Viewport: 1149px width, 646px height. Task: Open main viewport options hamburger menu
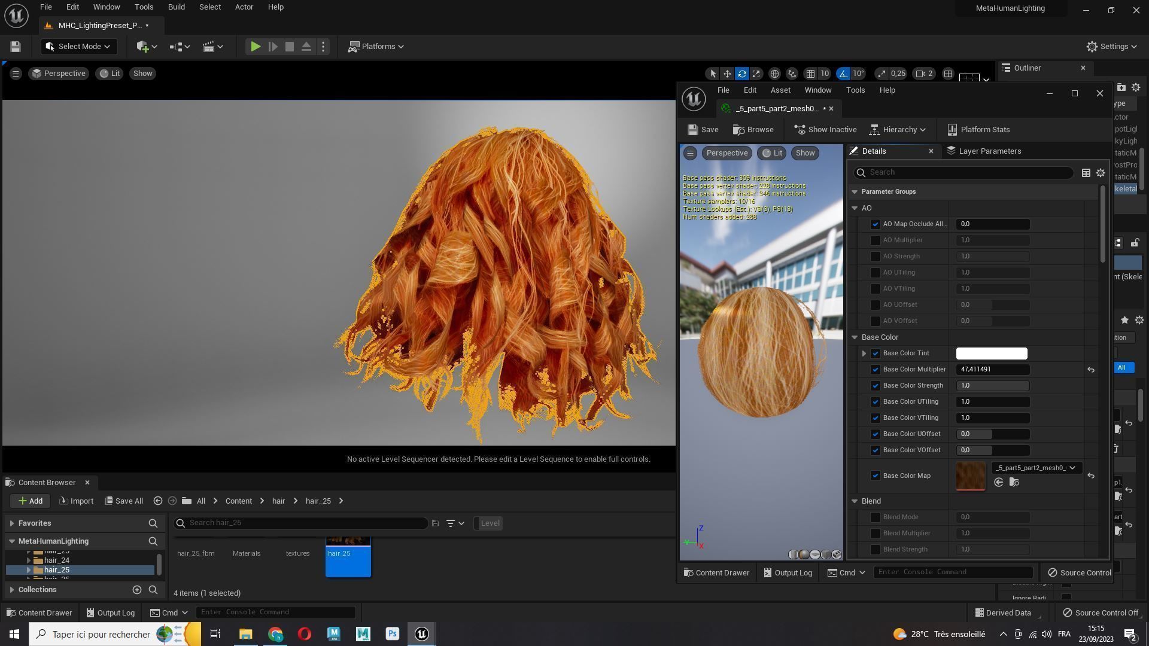pyautogui.click(x=16, y=74)
